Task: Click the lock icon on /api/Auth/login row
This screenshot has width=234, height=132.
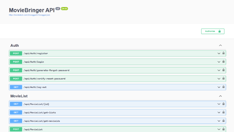Action: coord(223,62)
